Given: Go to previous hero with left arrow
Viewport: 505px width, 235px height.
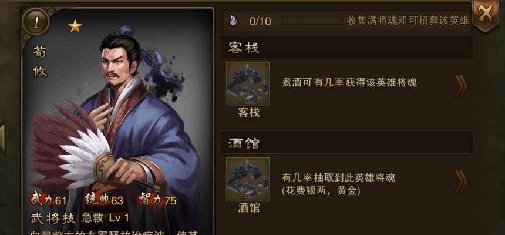Looking at the screenshot, I should [2, 137].
